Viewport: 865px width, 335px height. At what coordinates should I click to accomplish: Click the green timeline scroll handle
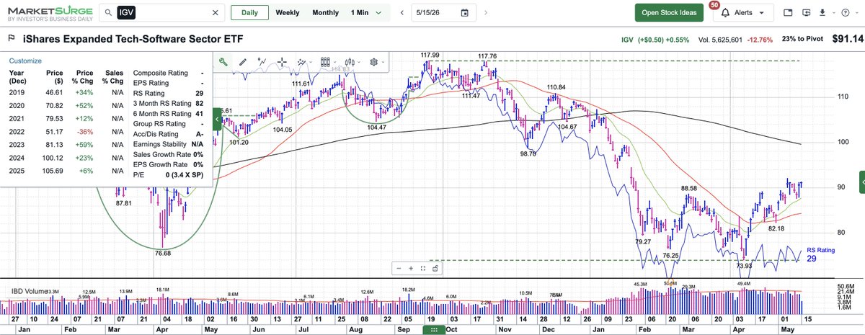(x=435, y=329)
